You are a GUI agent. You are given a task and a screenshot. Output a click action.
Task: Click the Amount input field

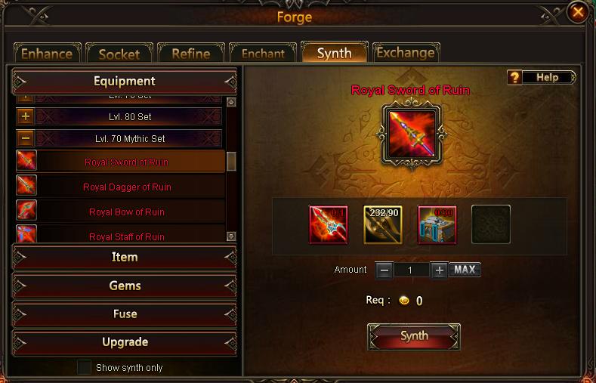pos(411,270)
